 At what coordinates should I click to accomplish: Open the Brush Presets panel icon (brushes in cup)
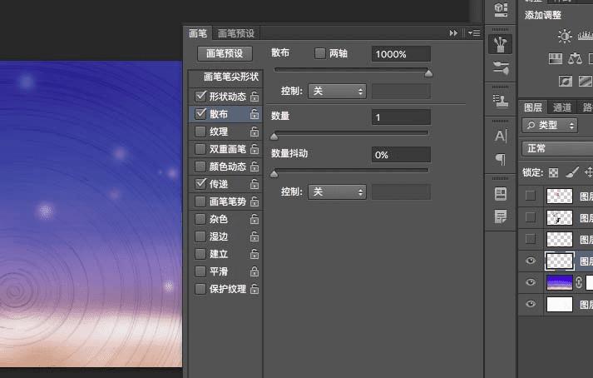click(501, 44)
